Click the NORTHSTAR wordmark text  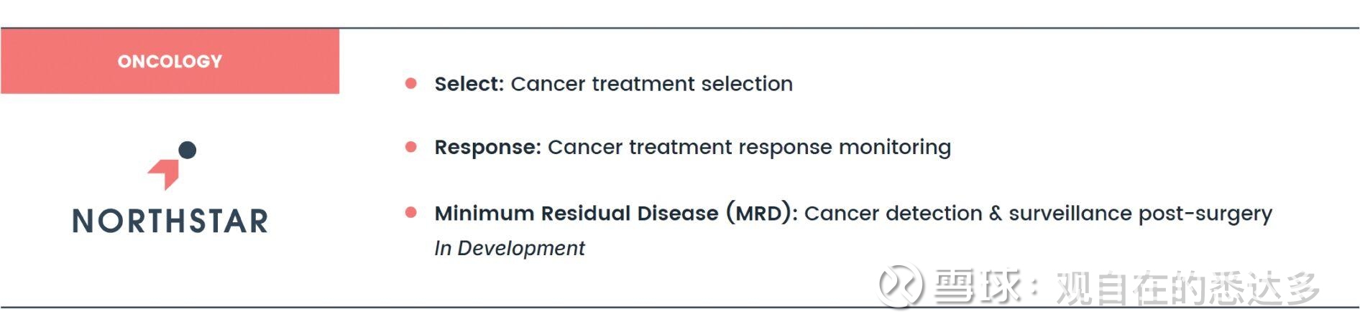170,221
